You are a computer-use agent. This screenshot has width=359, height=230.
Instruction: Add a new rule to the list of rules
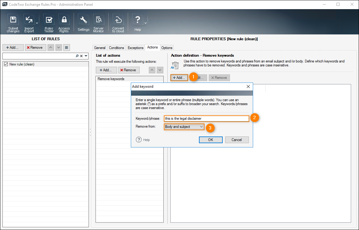(x=13, y=48)
